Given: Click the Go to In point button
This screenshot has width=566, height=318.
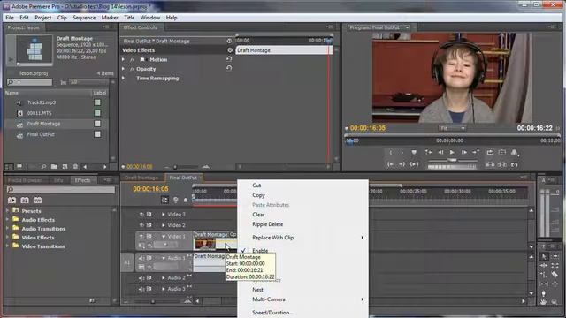Looking at the screenshot, I should pos(391,164).
